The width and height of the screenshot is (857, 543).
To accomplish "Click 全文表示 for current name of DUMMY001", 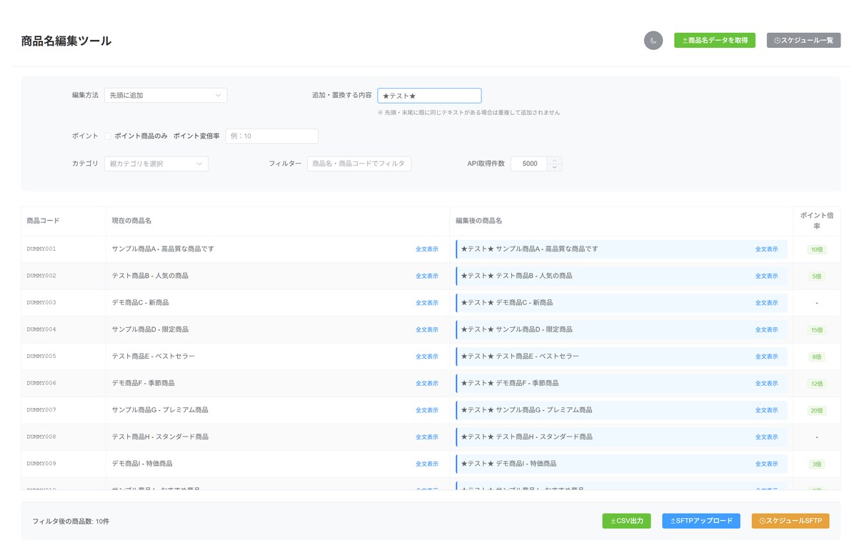I will (x=427, y=249).
